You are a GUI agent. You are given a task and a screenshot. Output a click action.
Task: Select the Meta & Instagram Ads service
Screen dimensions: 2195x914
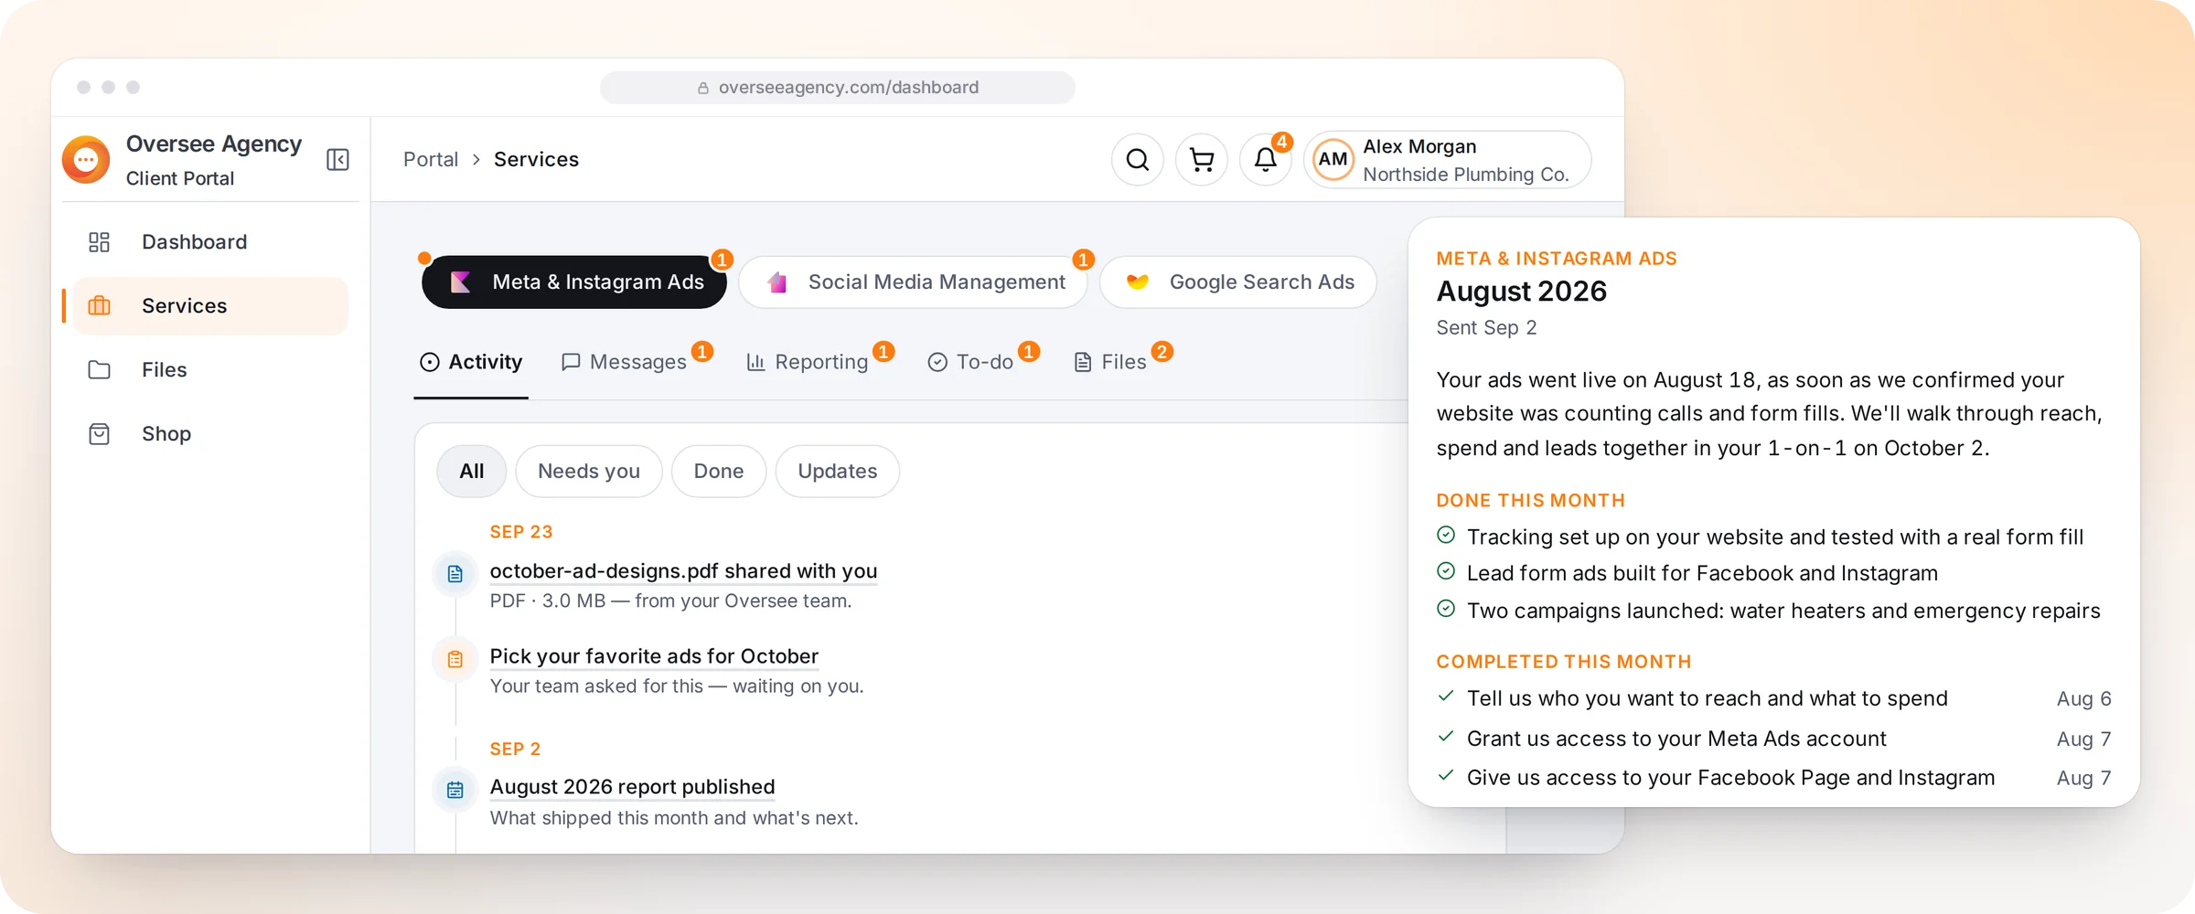click(574, 282)
